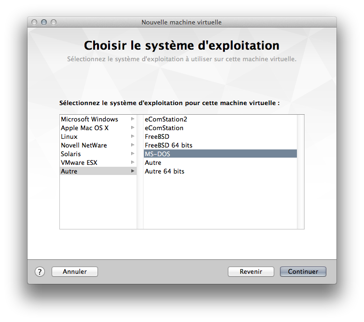Viewport: 364px width, 322px height.
Task: Click the Continuer button
Action: pos(303,272)
